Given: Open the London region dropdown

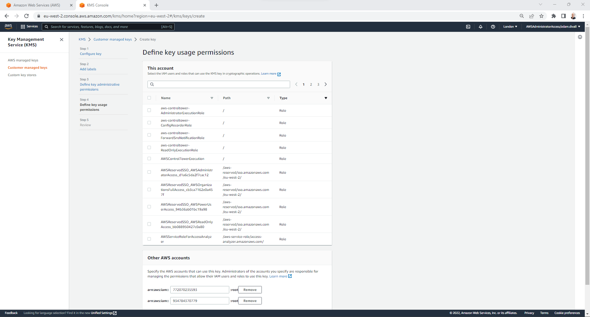Looking at the screenshot, I should coord(510,27).
